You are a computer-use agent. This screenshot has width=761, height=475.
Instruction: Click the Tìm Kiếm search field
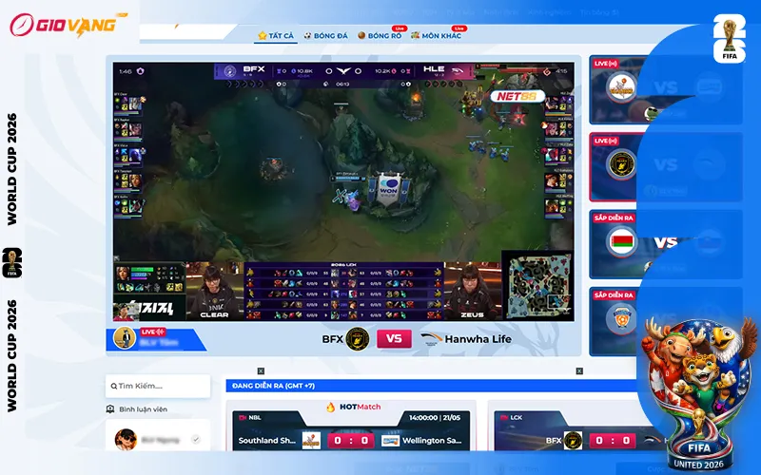[158, 386]
